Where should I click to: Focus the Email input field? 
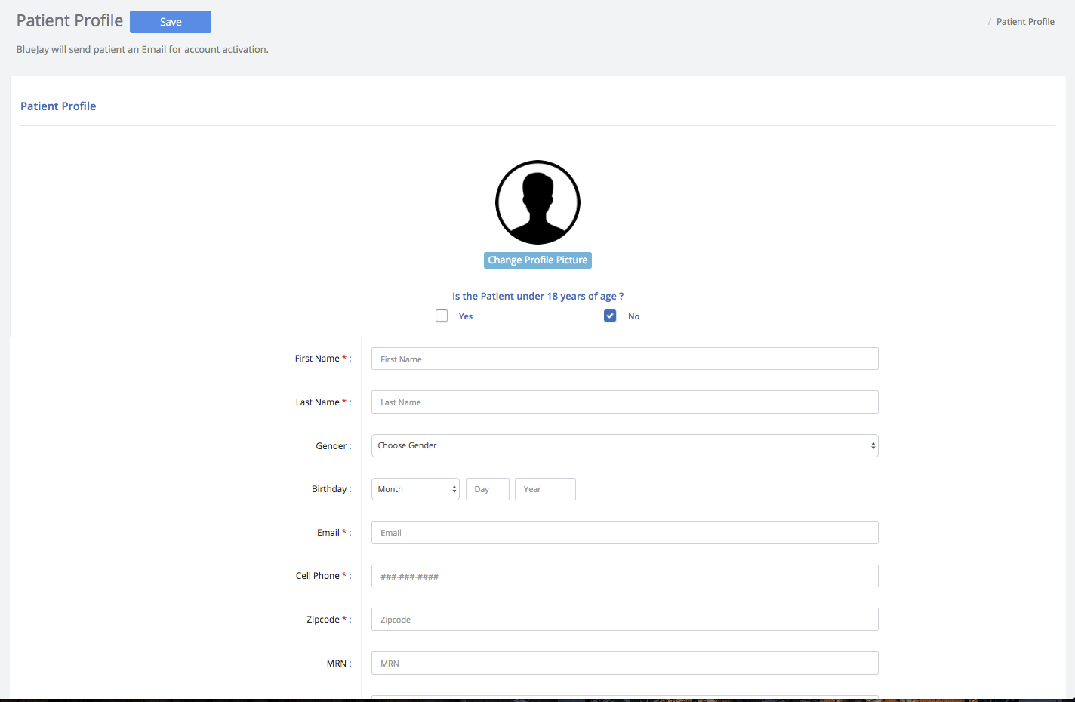[625, 532]
